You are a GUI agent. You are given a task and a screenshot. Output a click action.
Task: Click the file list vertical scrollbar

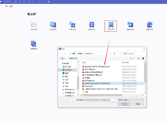coord(145,73)
